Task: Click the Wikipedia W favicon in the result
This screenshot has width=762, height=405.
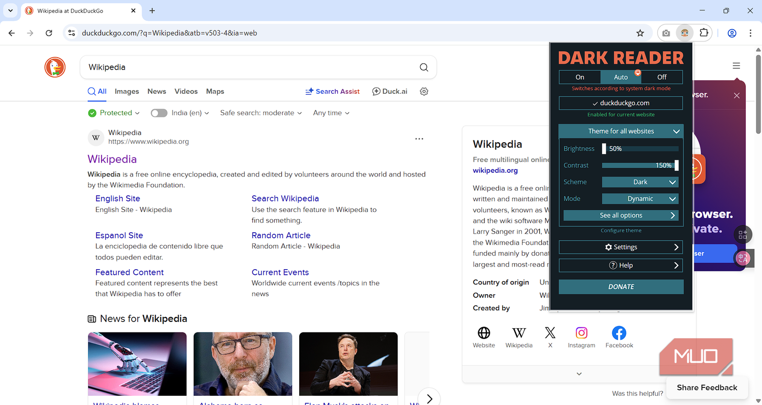Action: coord(96,137)
